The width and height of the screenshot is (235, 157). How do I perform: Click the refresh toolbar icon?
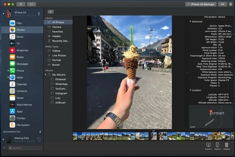click(x=21, y=4)
